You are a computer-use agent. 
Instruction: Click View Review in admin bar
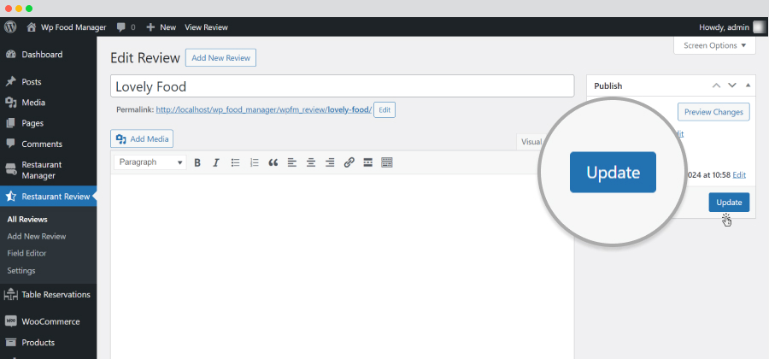tap(206, 27)
